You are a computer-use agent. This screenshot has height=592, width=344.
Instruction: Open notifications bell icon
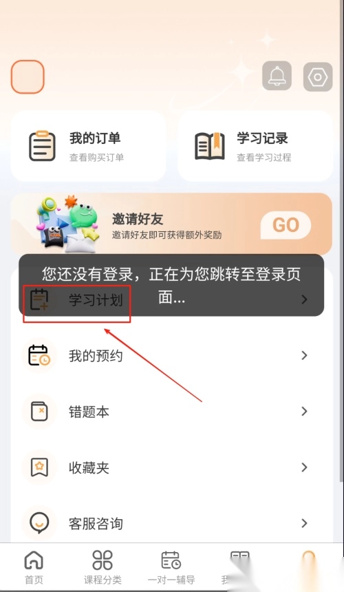click(277, 76)
